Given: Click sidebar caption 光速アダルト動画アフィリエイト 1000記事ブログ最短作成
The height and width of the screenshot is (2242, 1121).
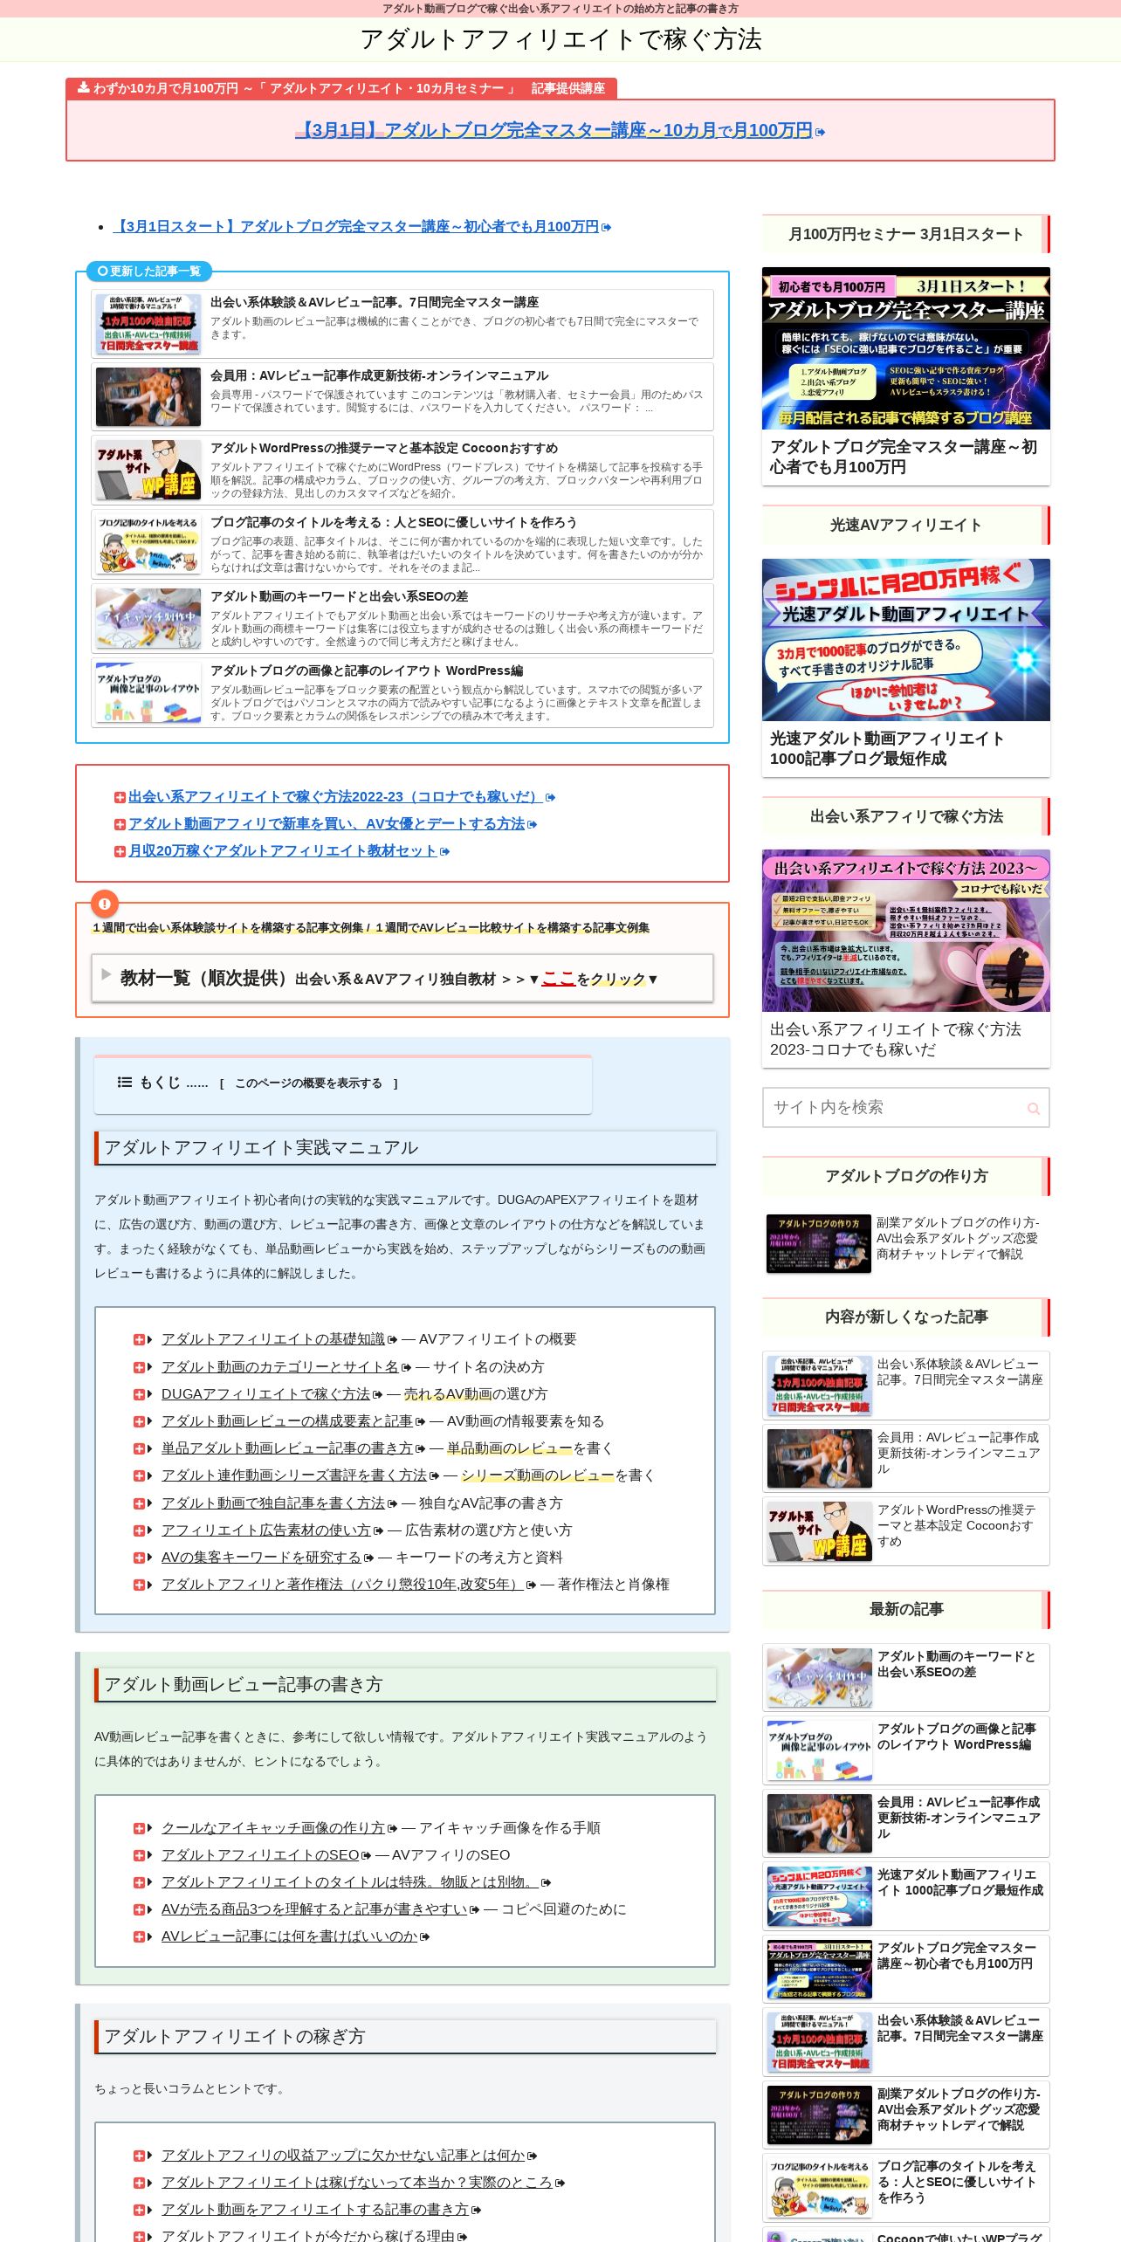Looking at the screenshot, I should 887,748.
